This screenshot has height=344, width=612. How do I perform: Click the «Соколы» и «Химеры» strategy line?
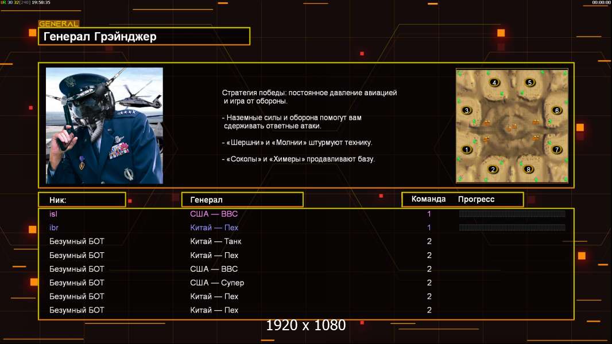click(298, 159)
